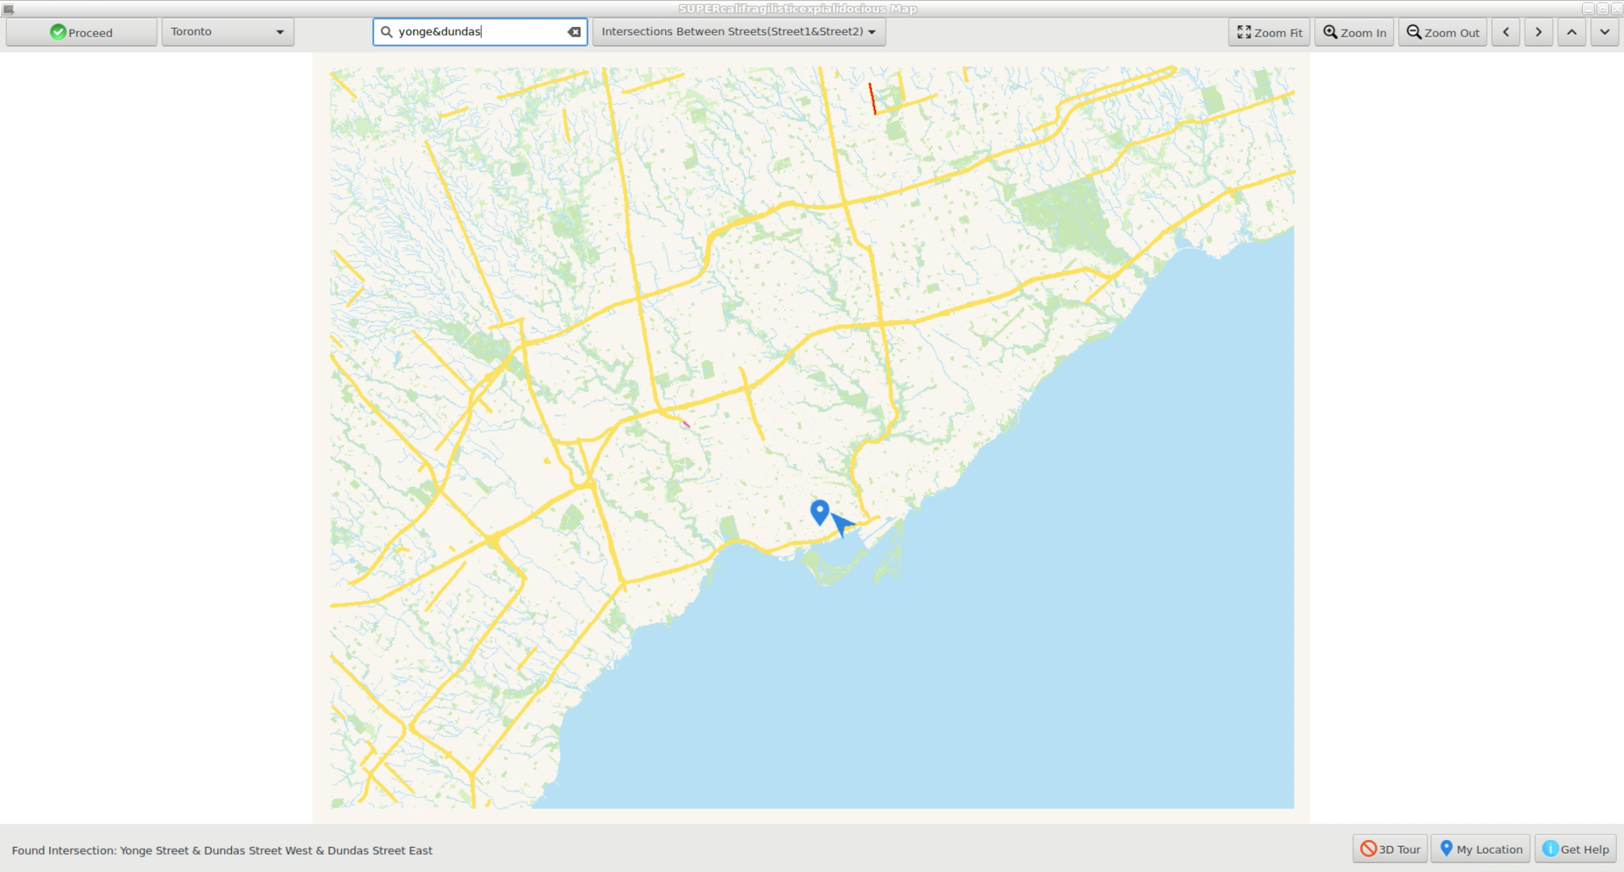
Task: Click the search magnifier icon
Action: point(387,32)
